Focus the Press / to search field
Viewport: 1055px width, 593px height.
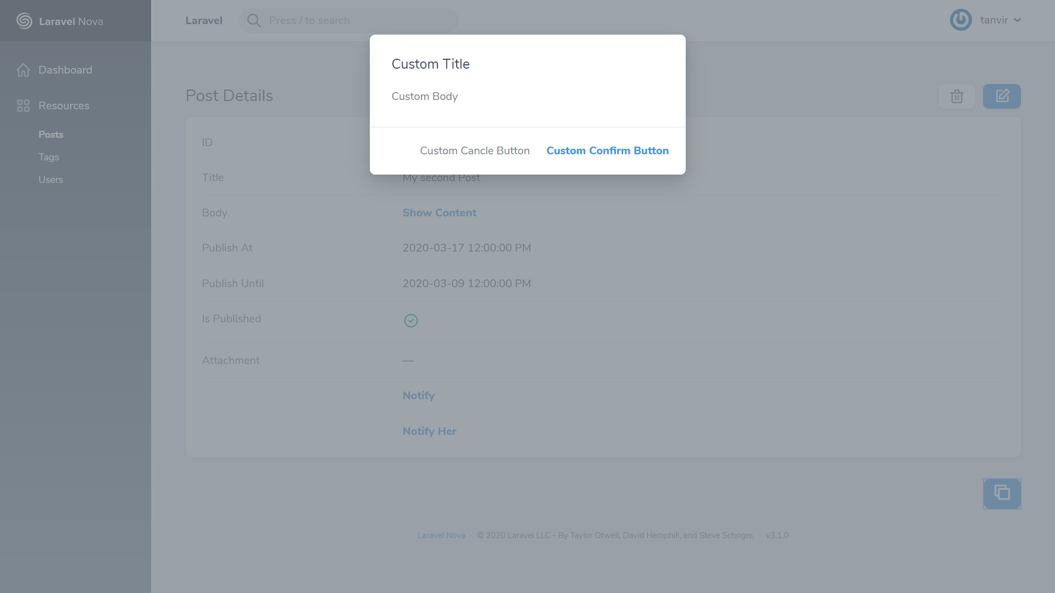point(357,21)
